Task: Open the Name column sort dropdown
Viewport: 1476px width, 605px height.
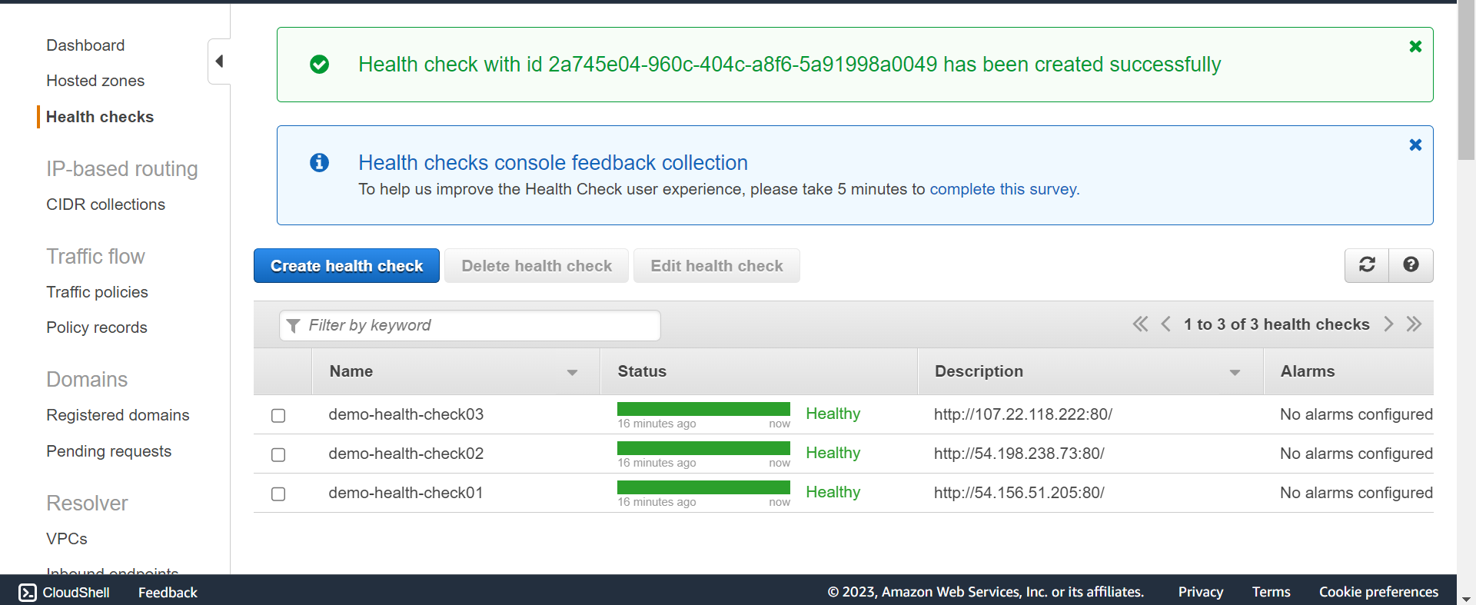Action: [x=572, y=373]
